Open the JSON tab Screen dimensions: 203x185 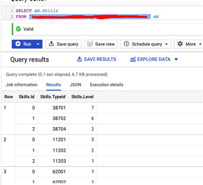click(x=75, y=85)
